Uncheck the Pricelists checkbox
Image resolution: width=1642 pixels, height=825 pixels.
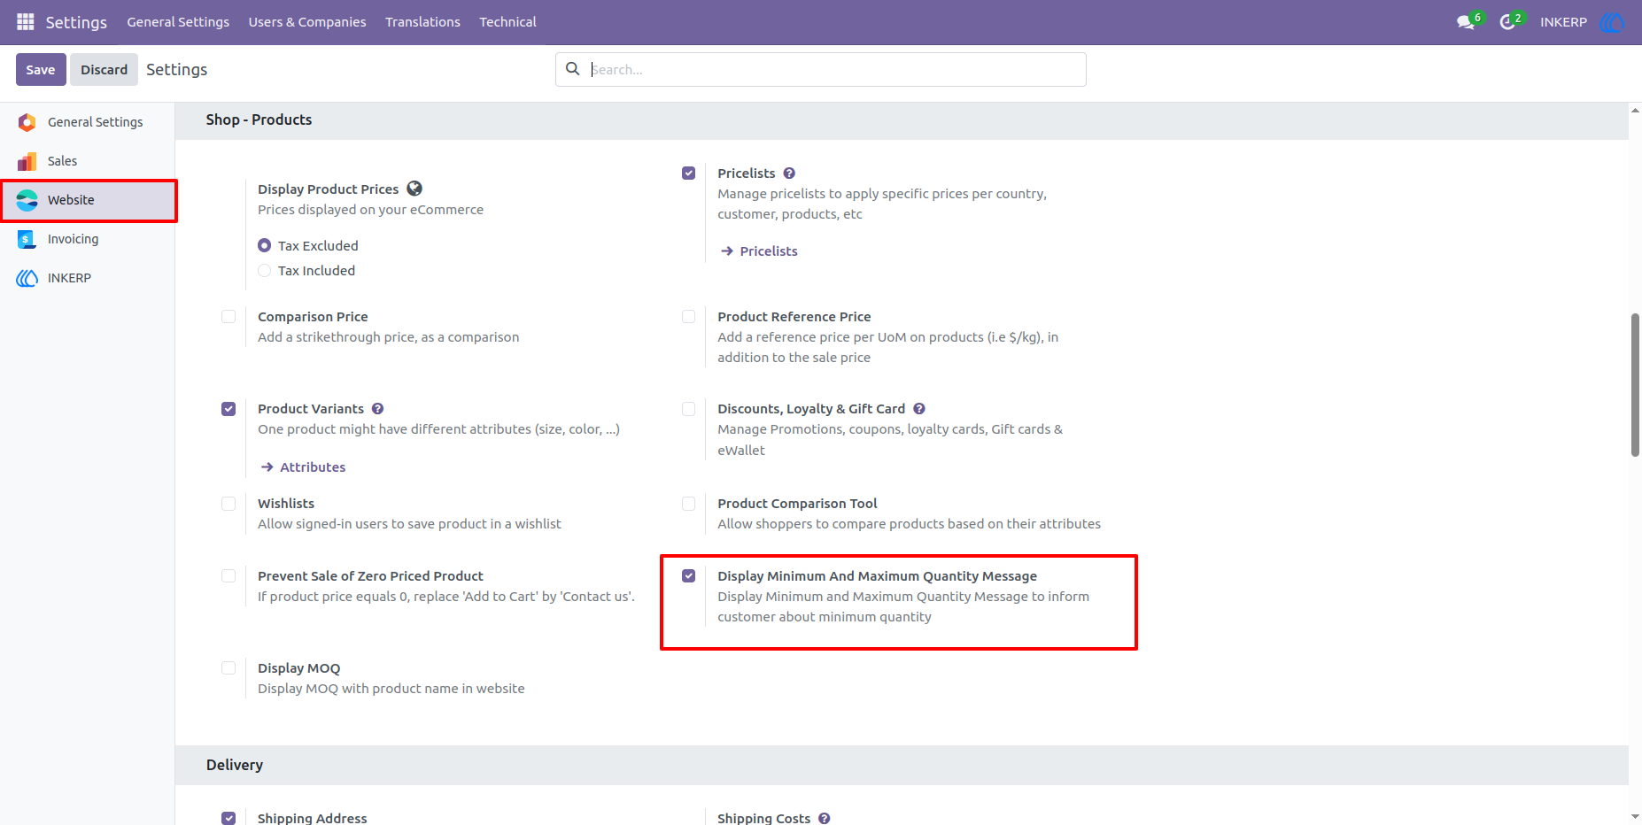(689, 173)
